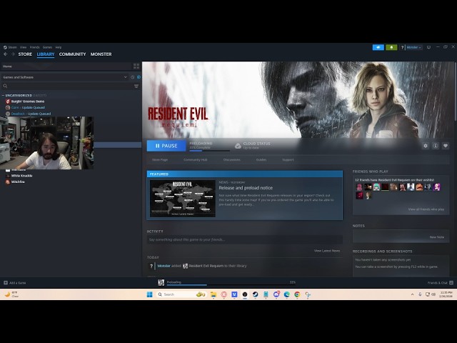The height and width of the screenshot is (343, 457).
Task: Open advanced filter options icon beside search
Action: coord(136,86)
